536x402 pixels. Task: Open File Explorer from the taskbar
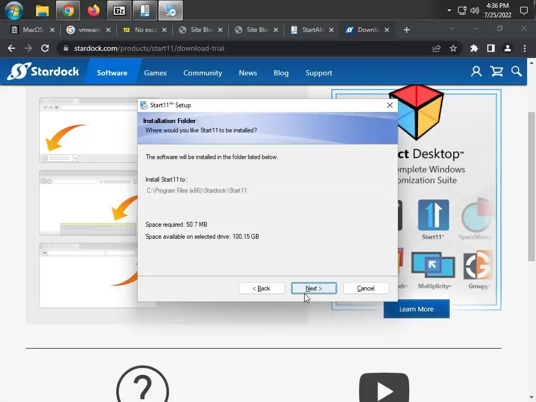point(42,10)
